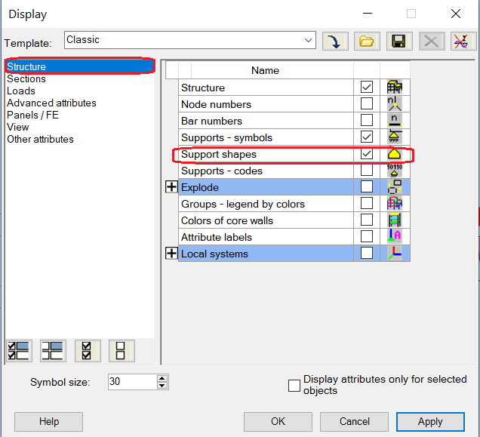Expand the Local systems row plus sign
Image resolution: width=480 pixels, height=437 pixels.
[x=171, y=254]
